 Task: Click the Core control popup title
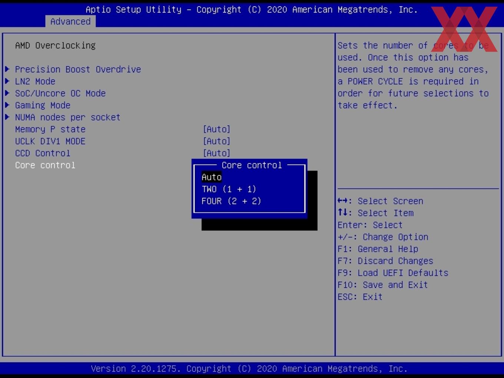point(252,165)
